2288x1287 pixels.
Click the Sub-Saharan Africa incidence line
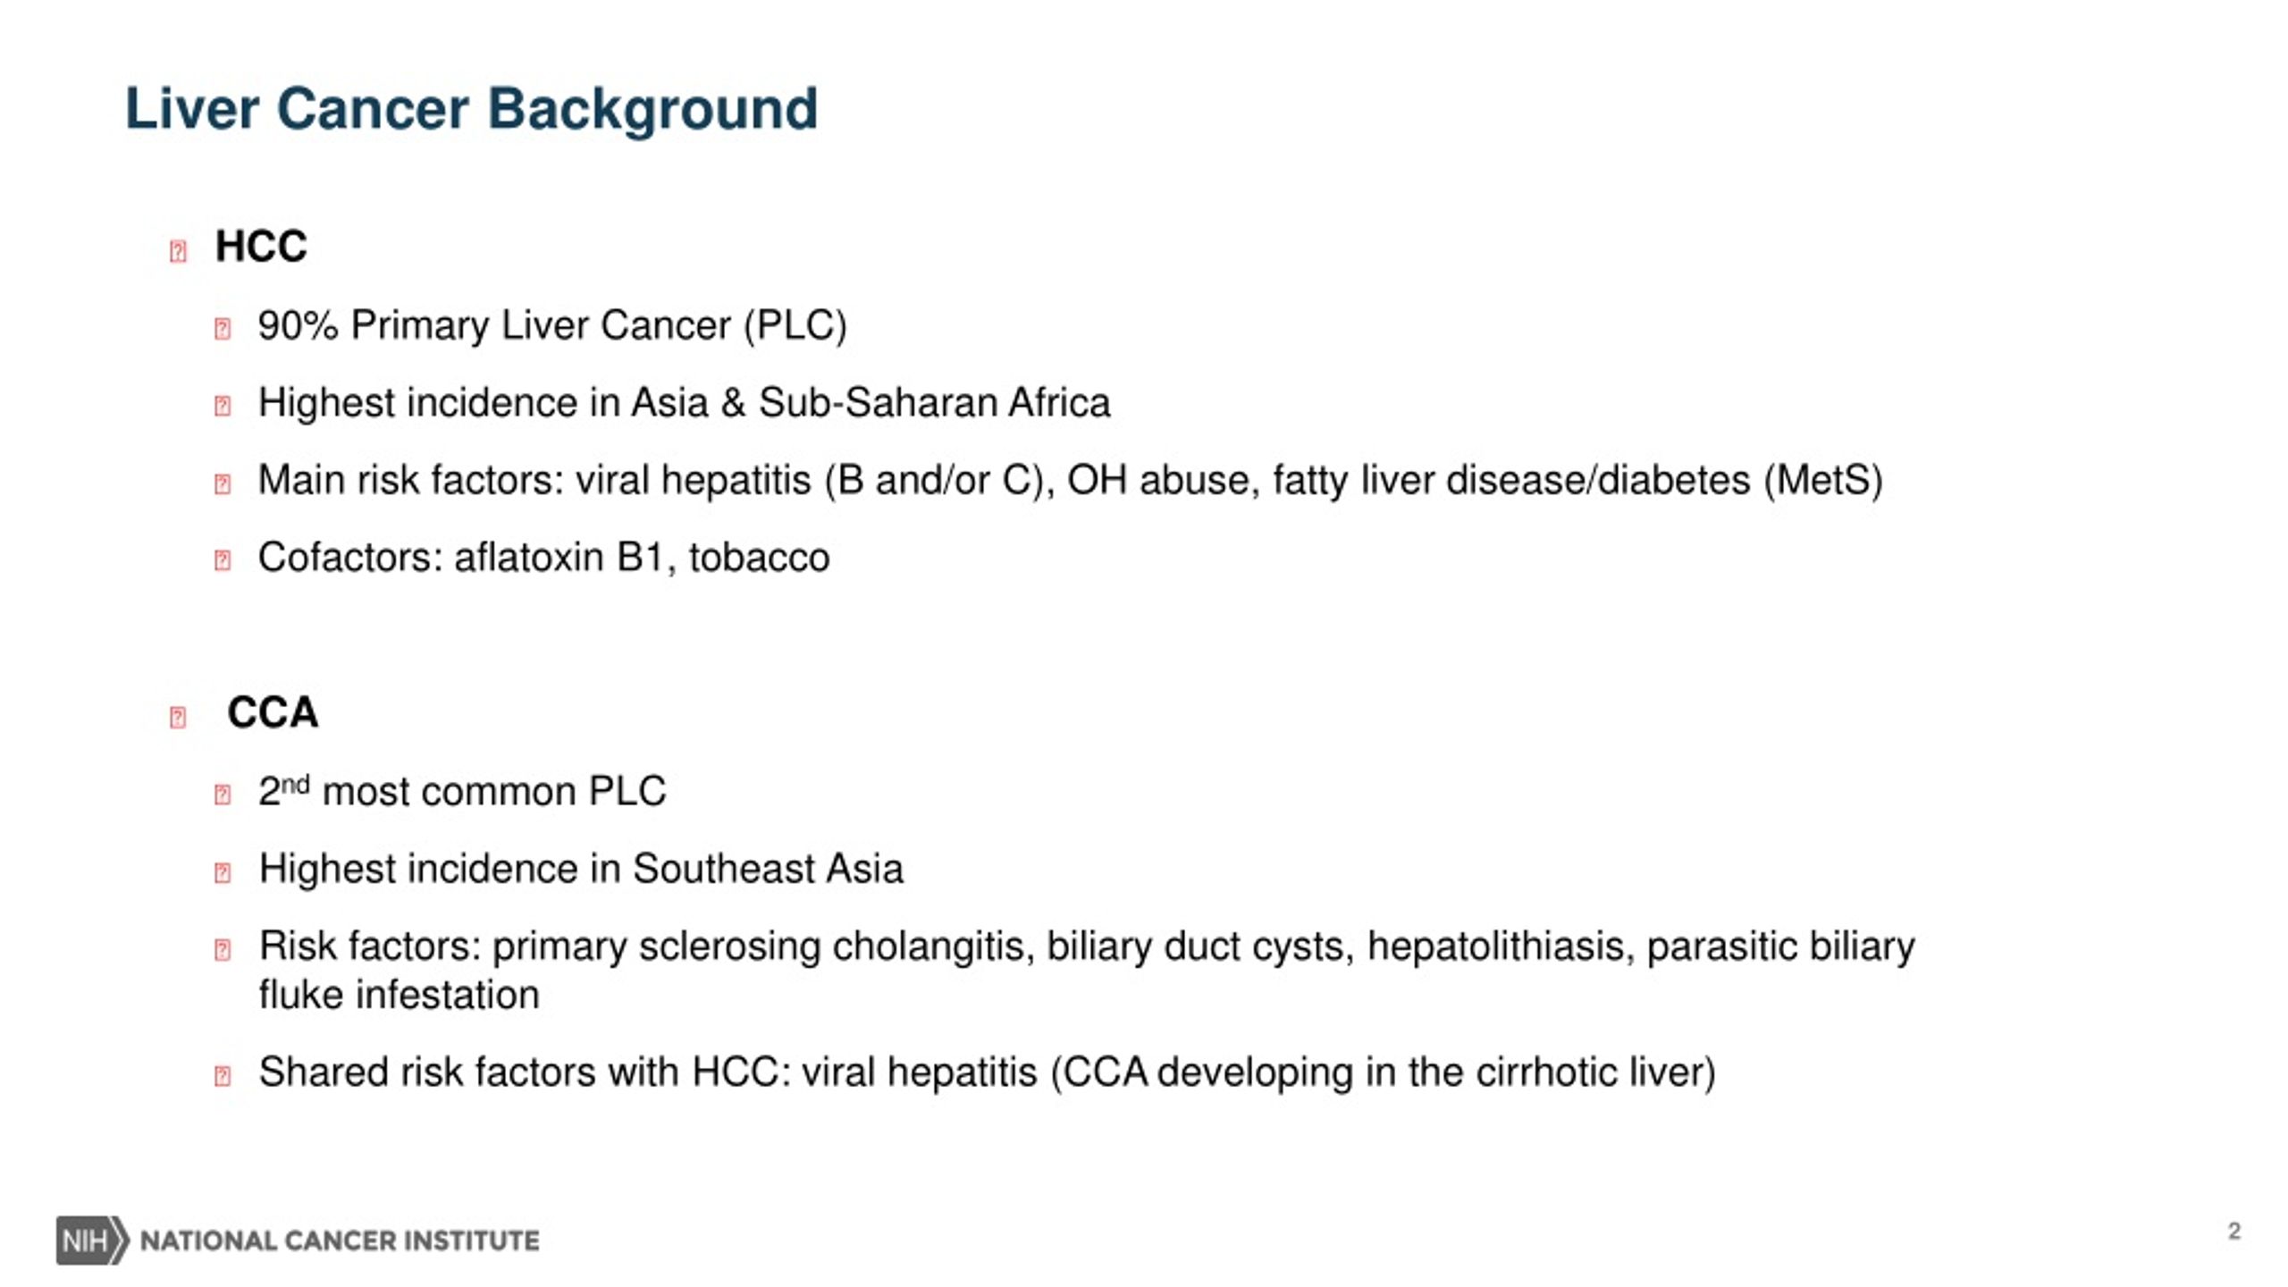pos(684,403)
